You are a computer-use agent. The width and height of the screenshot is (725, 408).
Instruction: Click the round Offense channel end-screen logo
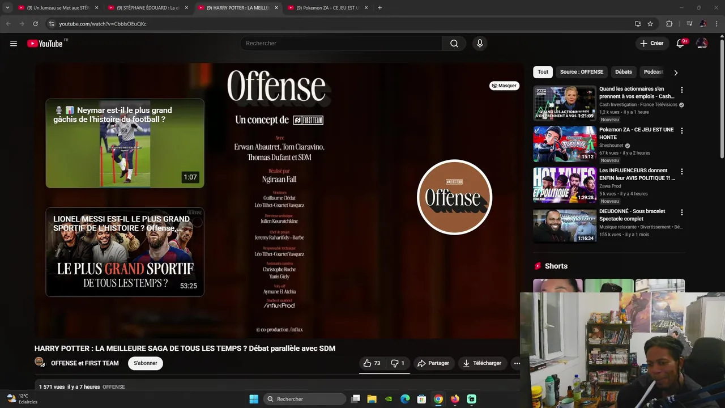(x=454, y=197)
